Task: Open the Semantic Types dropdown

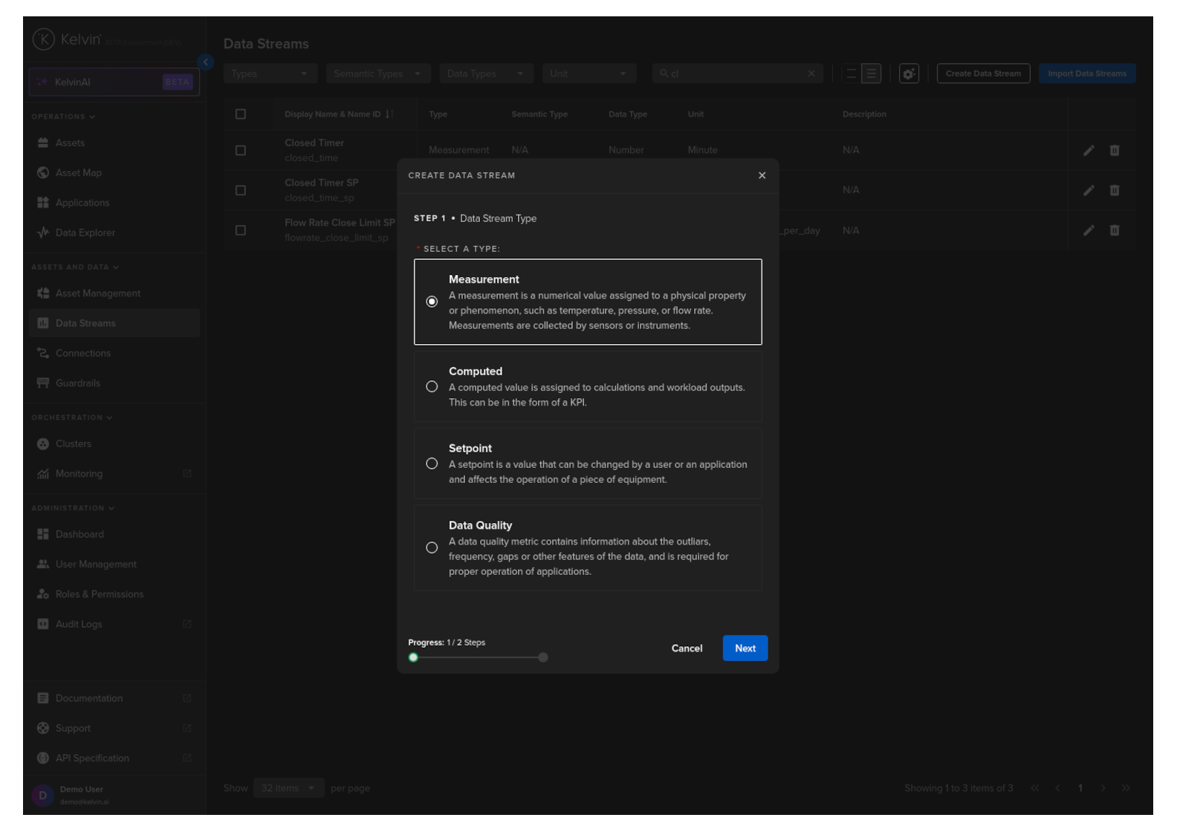Action: tap(377, 74)
